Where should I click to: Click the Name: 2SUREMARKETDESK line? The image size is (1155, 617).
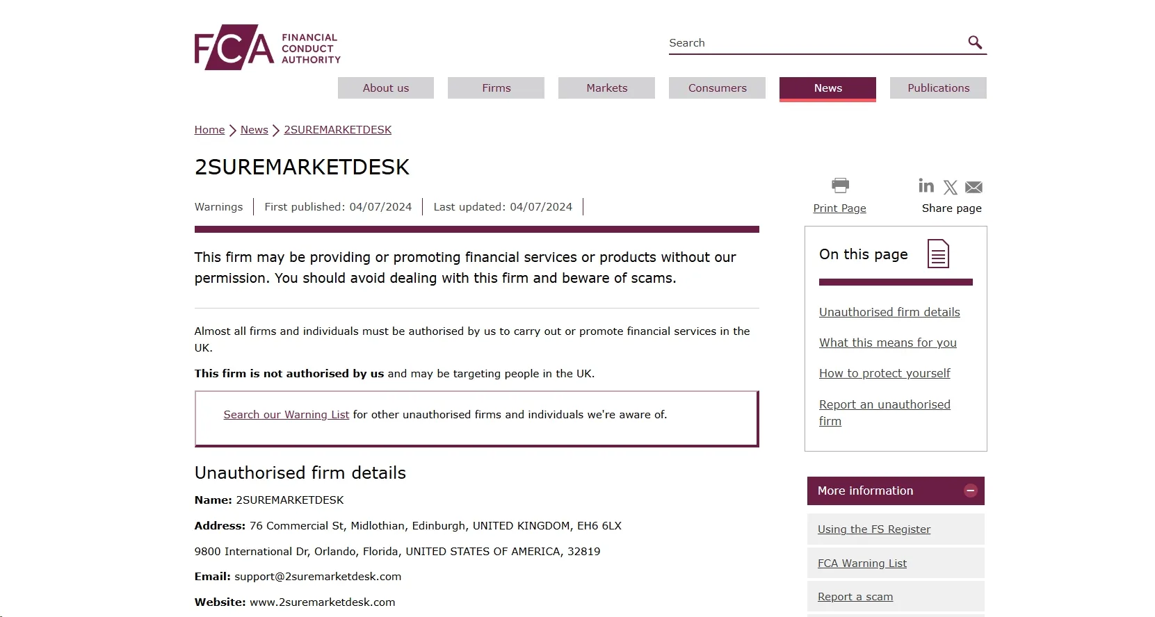tap(269, 500)
